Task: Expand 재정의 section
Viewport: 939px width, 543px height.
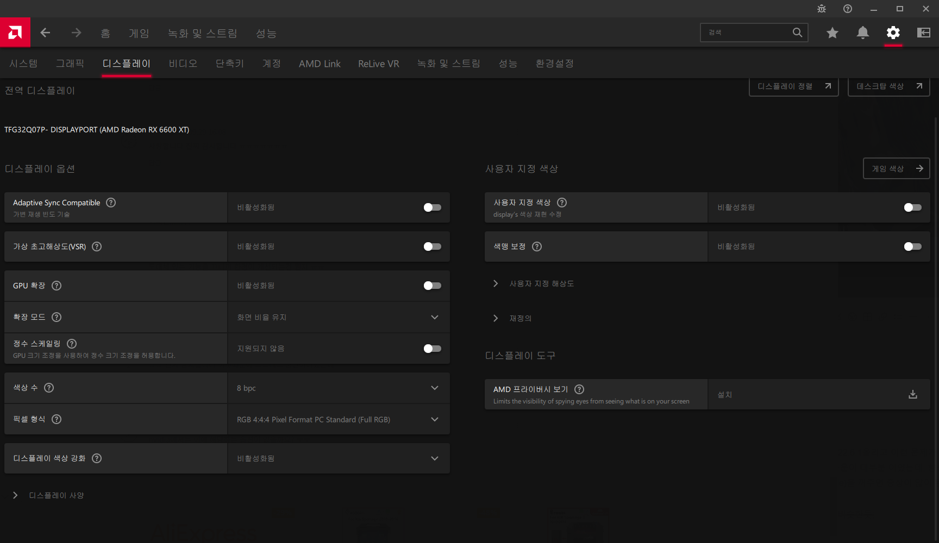Action: pyautogui.click(x=512, y=318)
